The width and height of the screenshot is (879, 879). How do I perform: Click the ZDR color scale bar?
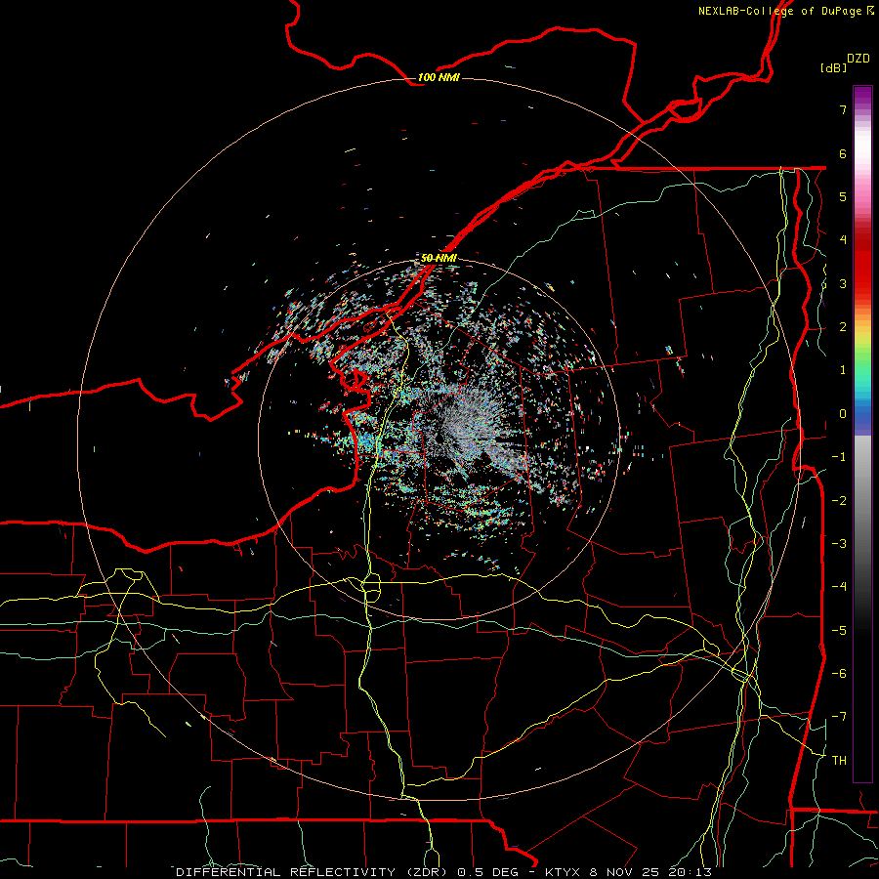pos(862,434)
